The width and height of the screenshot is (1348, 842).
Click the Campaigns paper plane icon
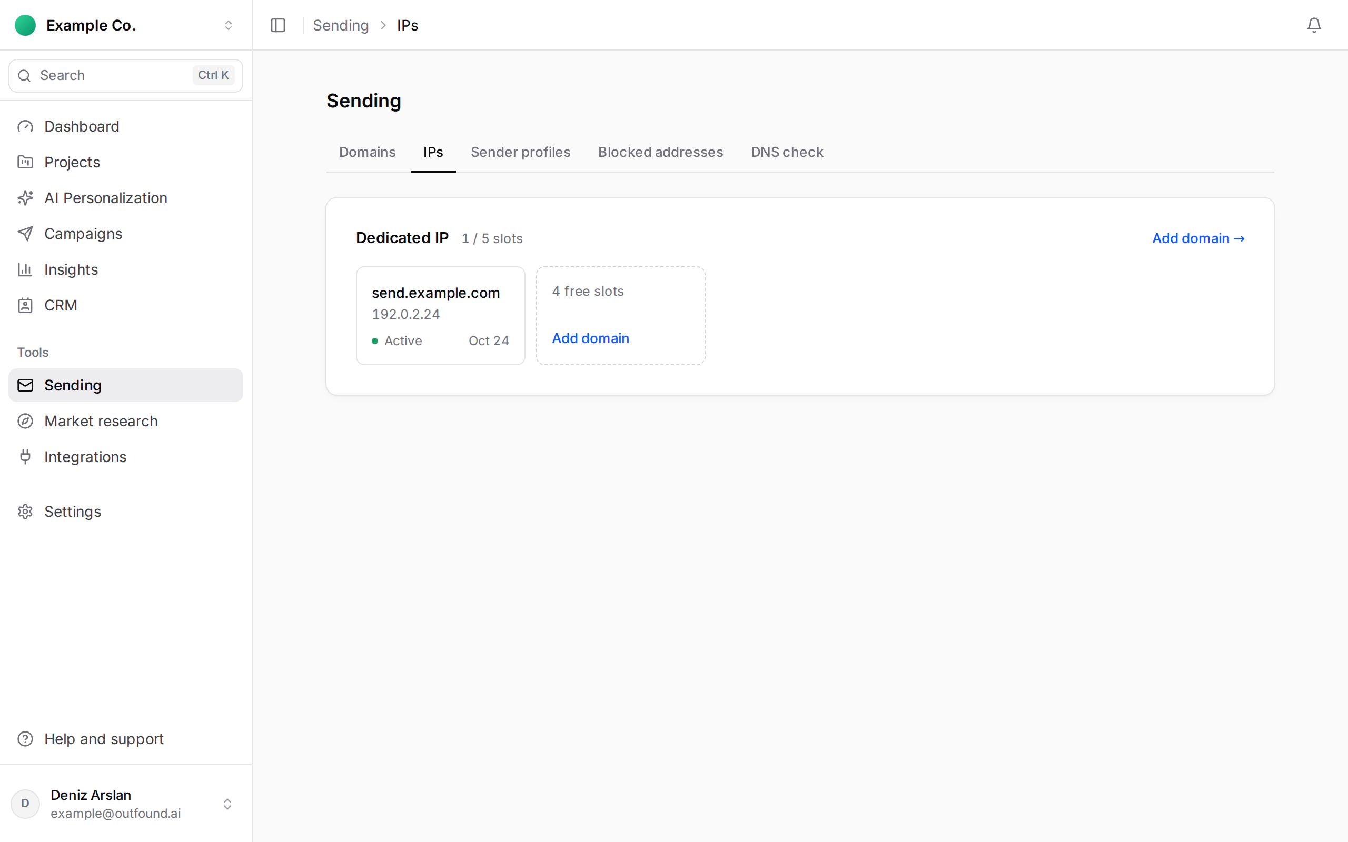click(25, 233)
